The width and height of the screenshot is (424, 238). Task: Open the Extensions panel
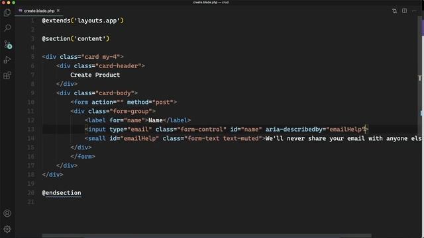[7, 75]
